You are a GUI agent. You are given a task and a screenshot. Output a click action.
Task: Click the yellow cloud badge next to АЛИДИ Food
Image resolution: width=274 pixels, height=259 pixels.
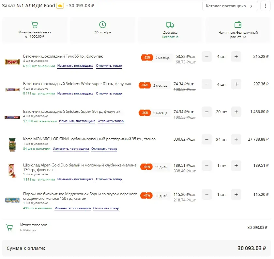(60, 6)
